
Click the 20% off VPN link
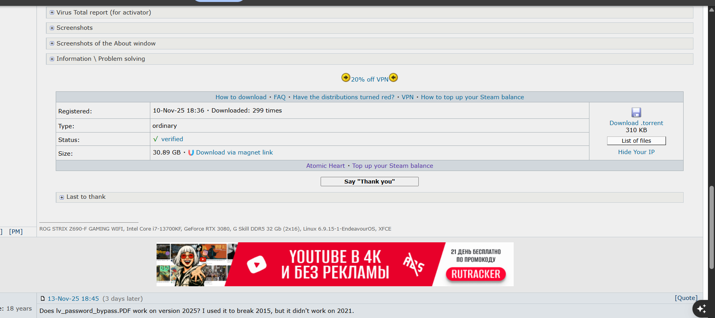(370, 79)
